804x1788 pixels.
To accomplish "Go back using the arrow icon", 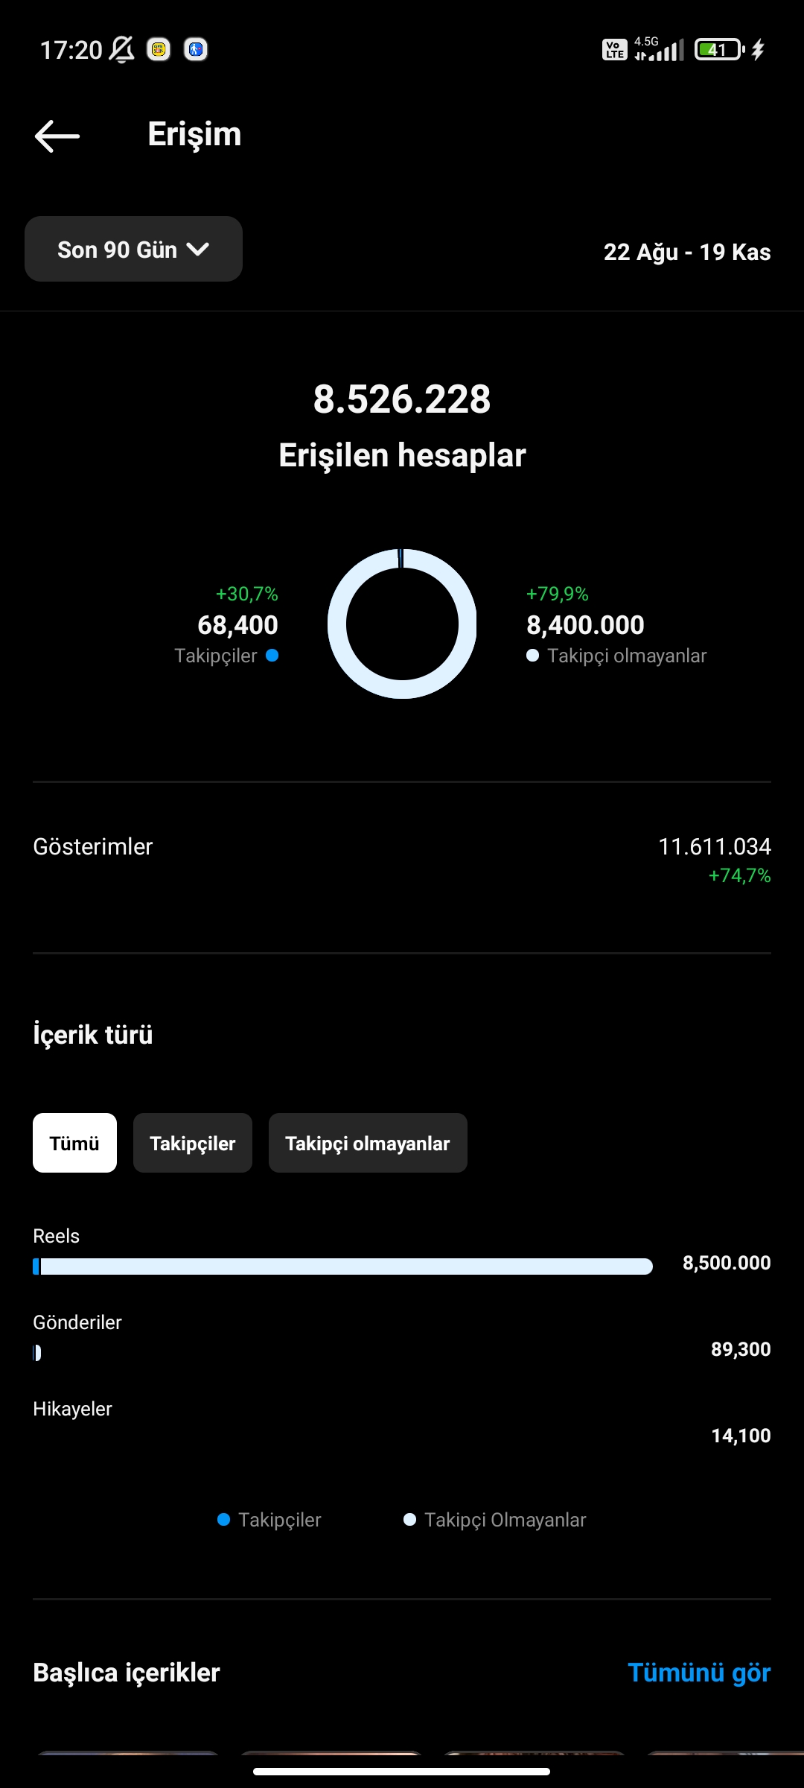I will [57, 136].
